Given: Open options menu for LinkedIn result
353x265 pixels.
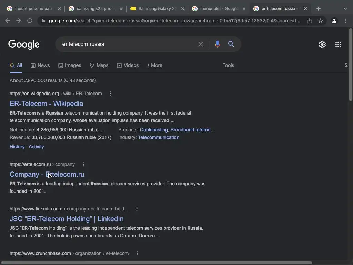Looking at the screenshot, I should (x=137, y=209).
